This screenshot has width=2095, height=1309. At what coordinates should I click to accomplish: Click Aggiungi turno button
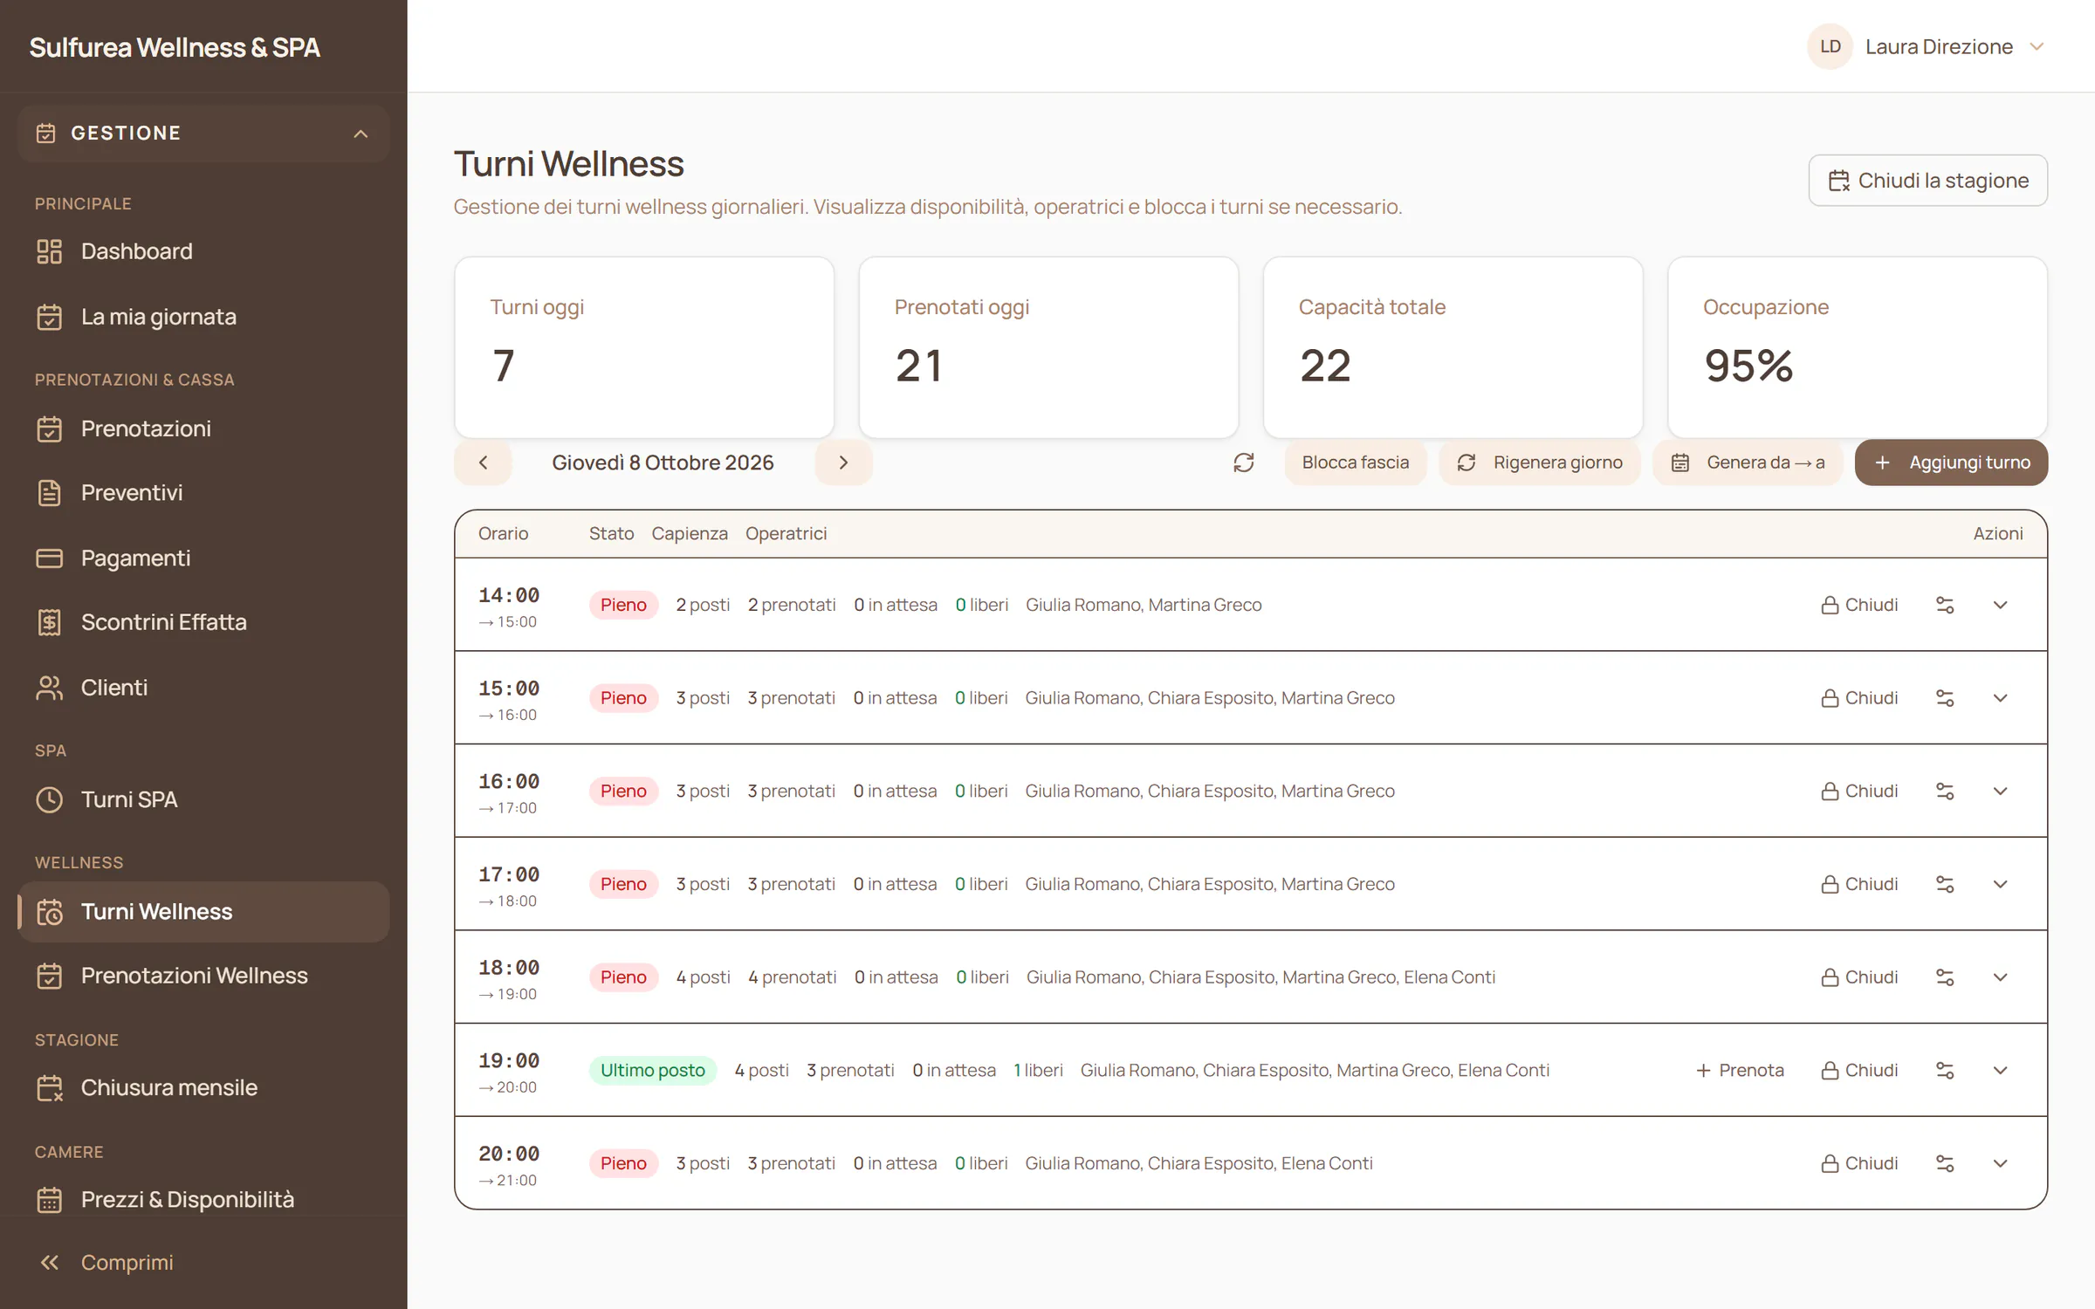(1951, 463)
